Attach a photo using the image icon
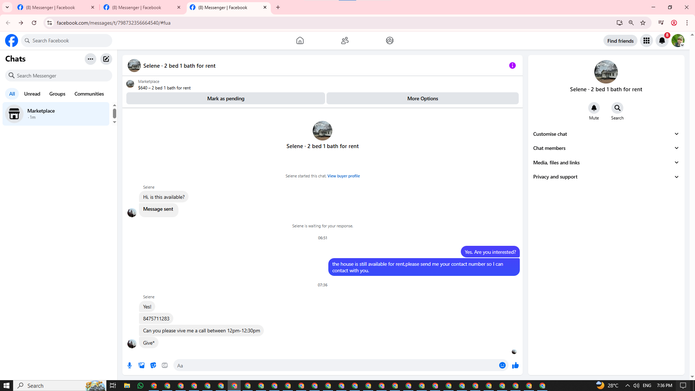The image size is (695, 391). tap(142, 365)
